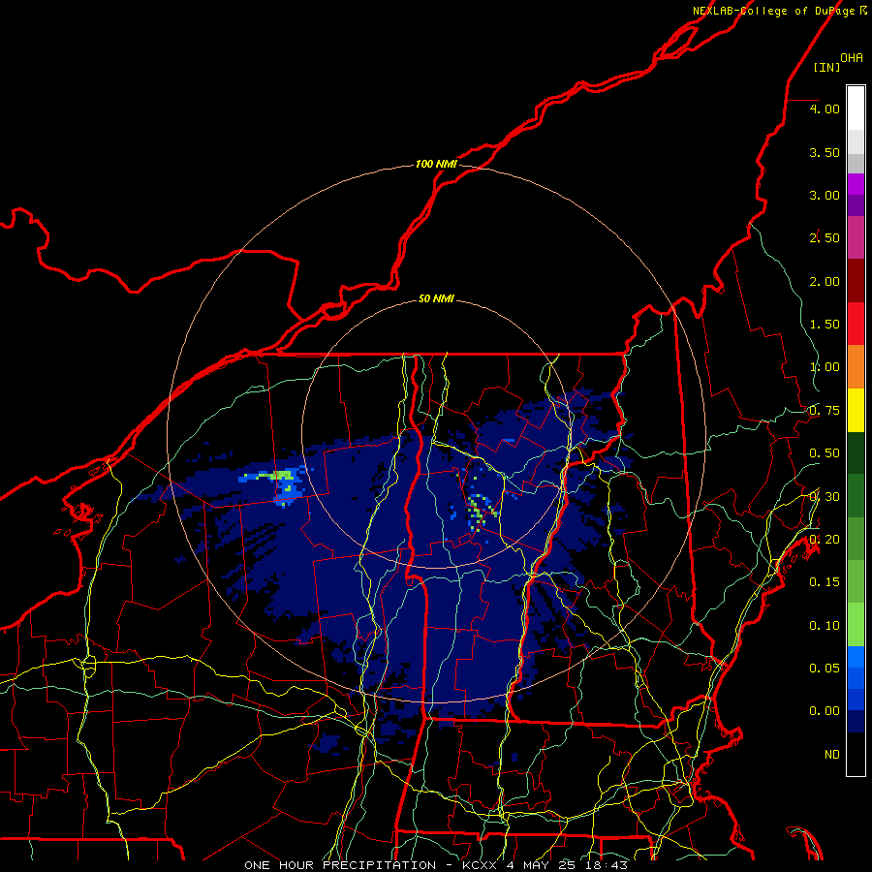Click the 0.20 legend value
Screen dimensions: 872x872
coord(825,540)
